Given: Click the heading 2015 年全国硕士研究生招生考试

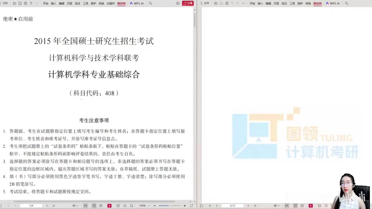Looking at the screenshot, I should 94,41.
